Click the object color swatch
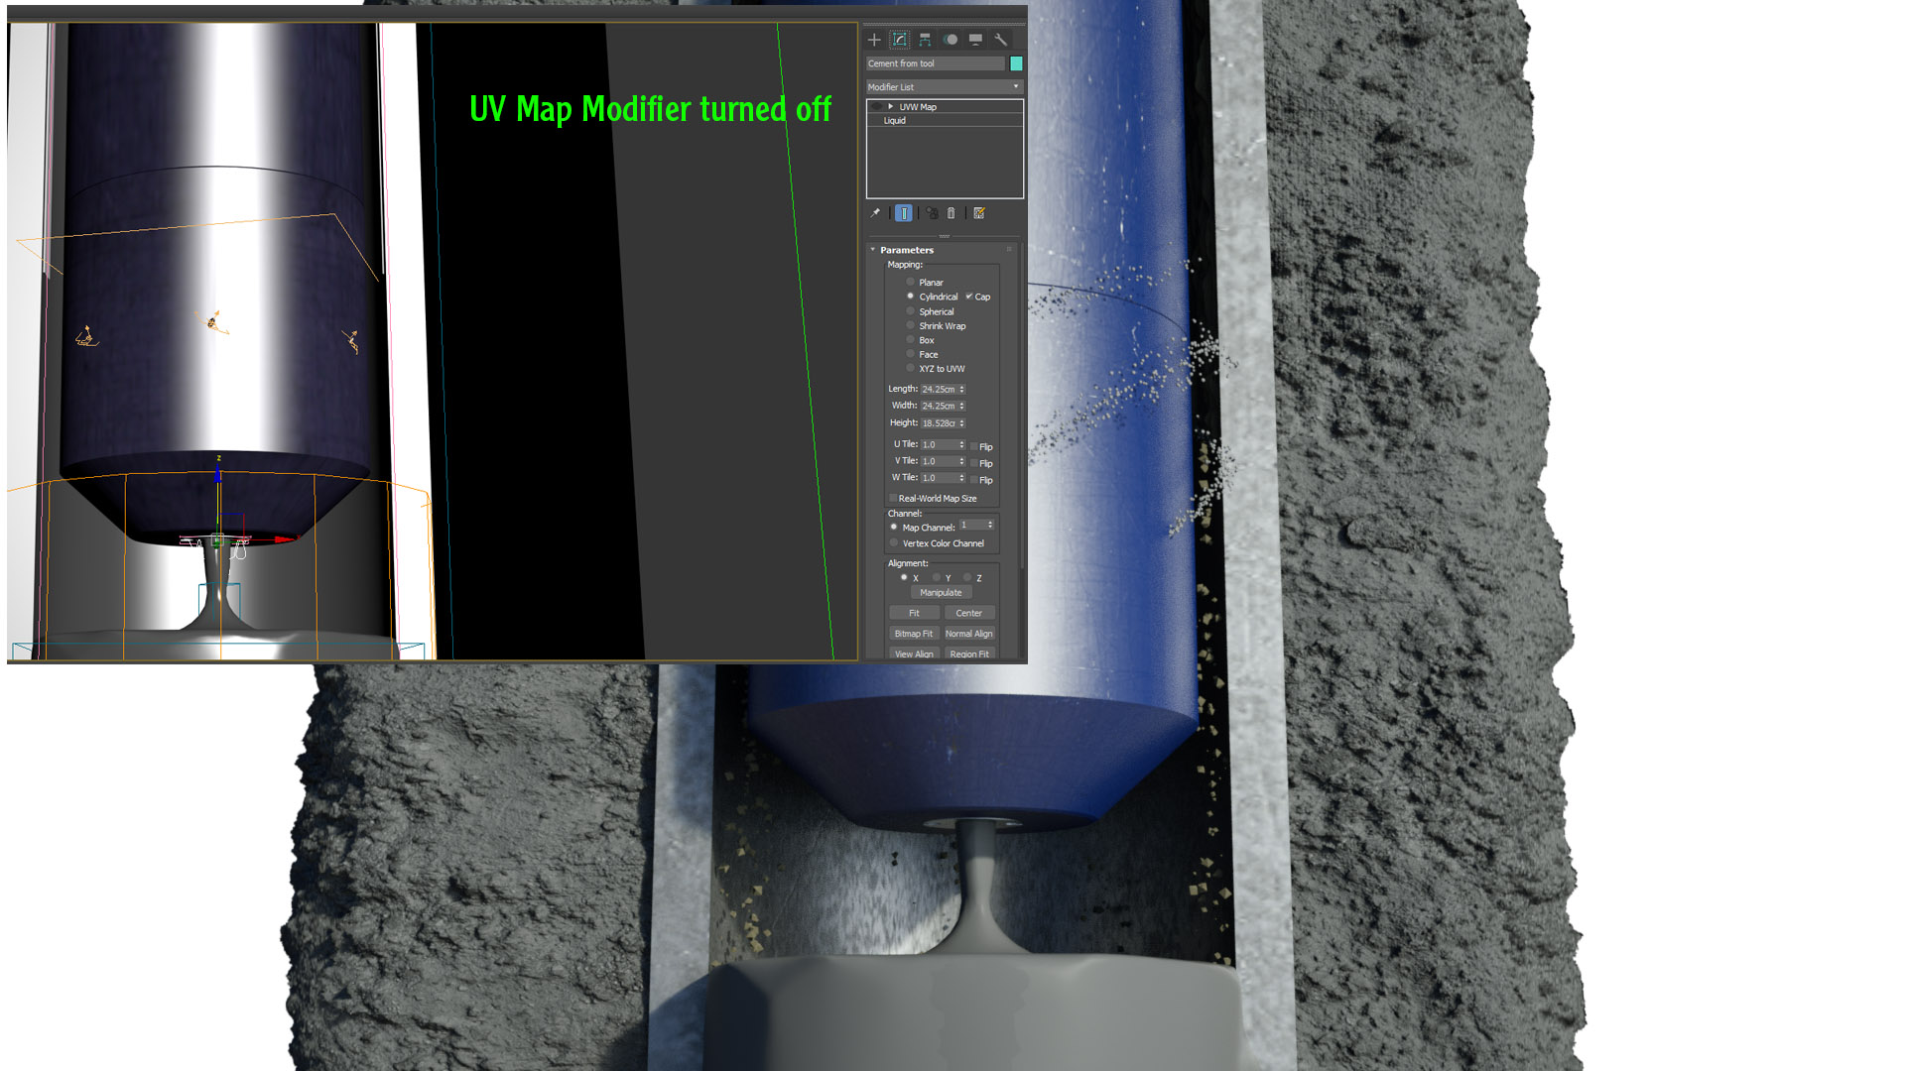 (1014, 63)
